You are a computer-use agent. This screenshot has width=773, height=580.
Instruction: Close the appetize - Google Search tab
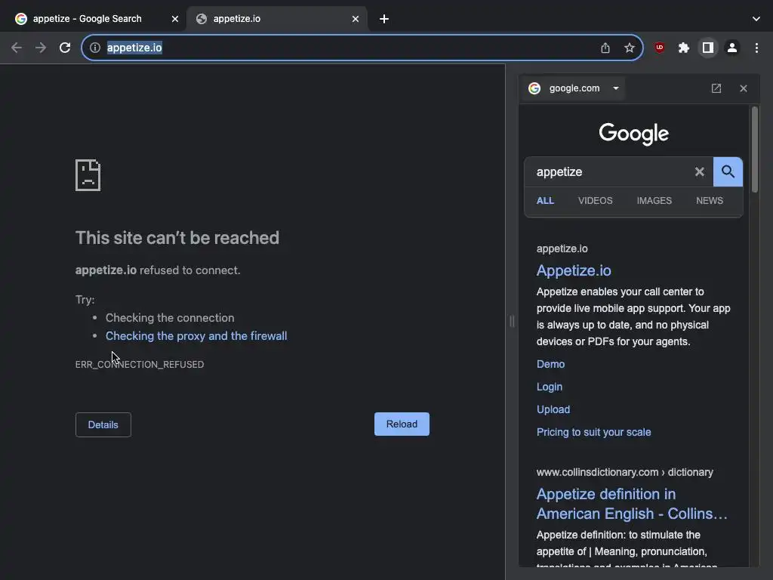pyautogui.click(x=174, y=19)
